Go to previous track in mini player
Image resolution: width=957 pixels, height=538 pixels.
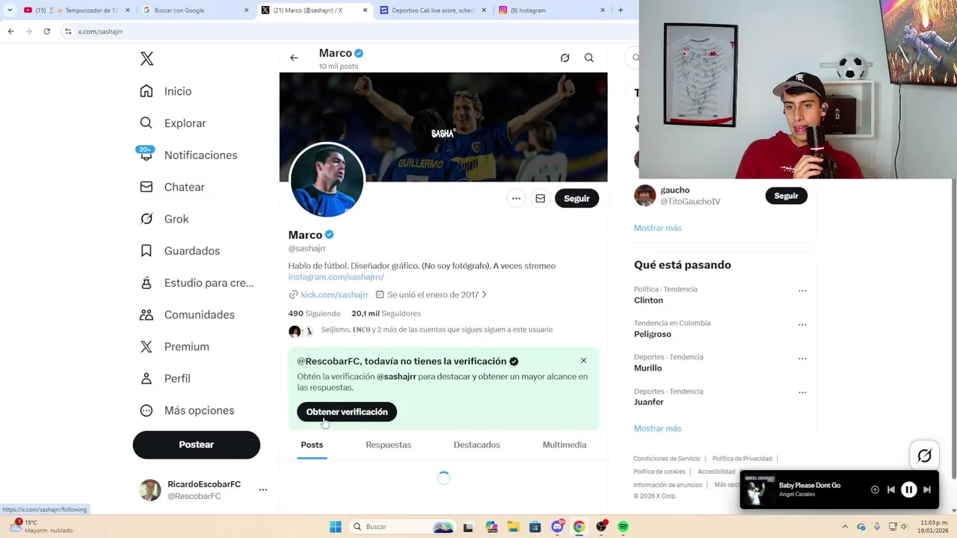(x=890, y=490)
